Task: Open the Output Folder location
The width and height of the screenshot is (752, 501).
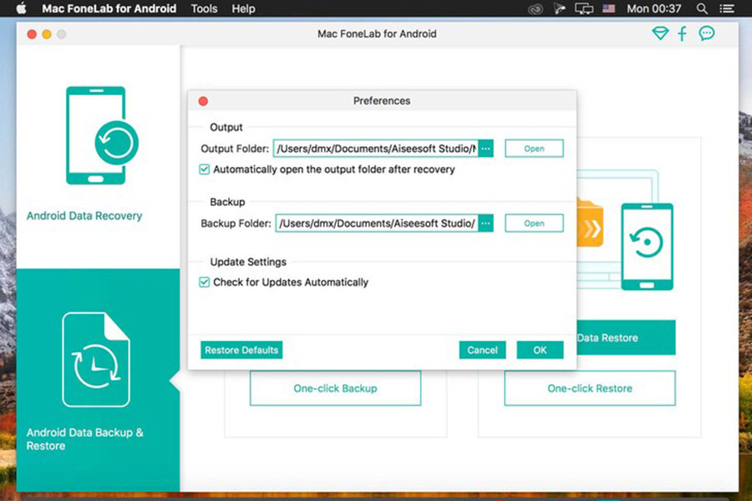Action: point(534,149)
